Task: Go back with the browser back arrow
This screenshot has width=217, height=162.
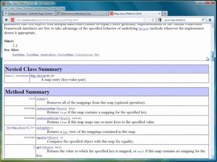Action: pos(6,20)
